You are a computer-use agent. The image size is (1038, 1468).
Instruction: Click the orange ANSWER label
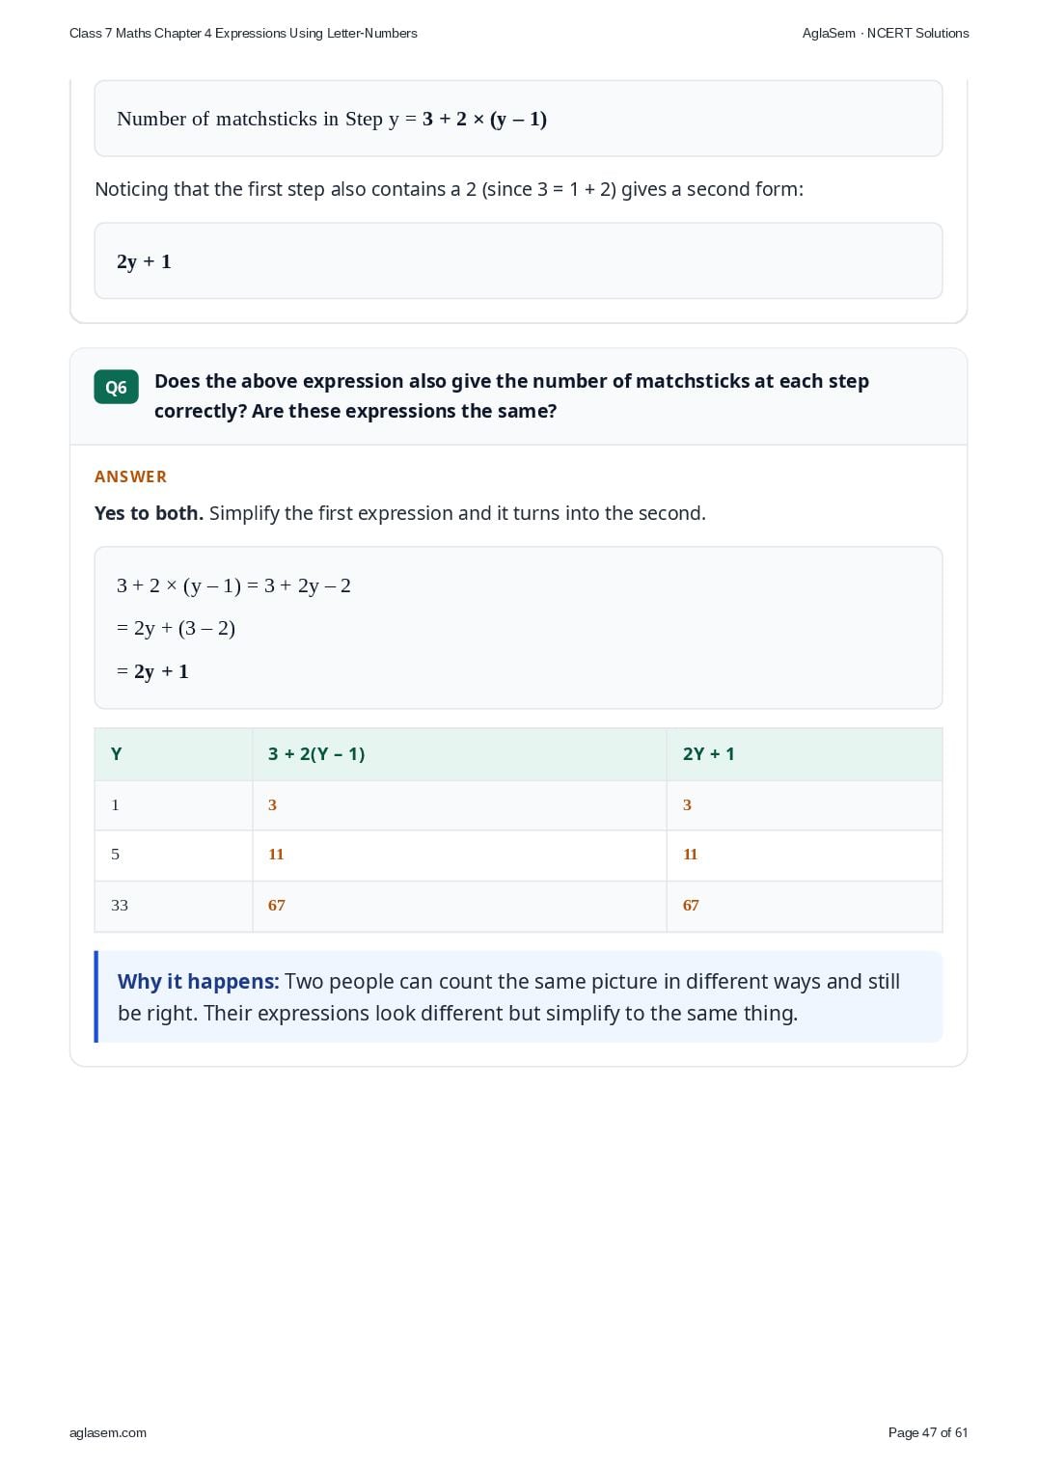(x=131, y=476)
